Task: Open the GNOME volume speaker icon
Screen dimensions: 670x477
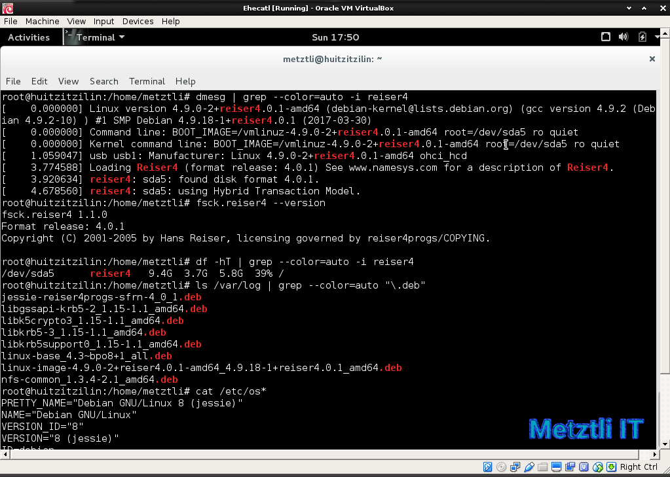Action: [623, 37]
